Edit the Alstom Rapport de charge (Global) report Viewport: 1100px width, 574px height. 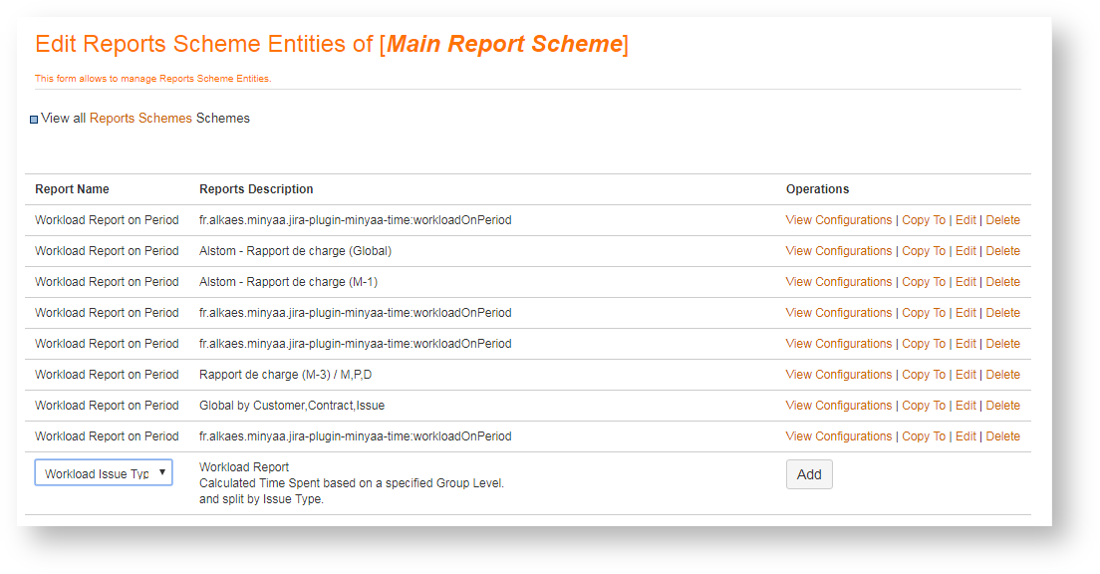point(965,251)
